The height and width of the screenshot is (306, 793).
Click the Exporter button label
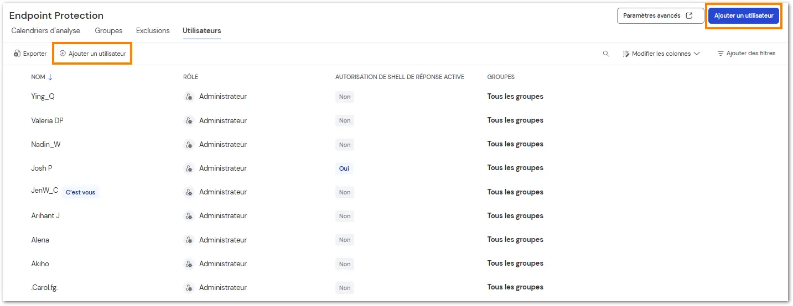pos(35,54)
